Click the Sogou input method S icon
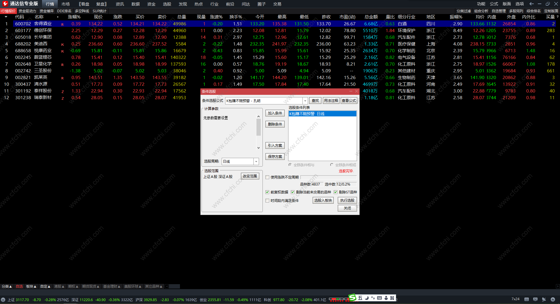This screenshot has width=560, height=304. coord(353,298)
